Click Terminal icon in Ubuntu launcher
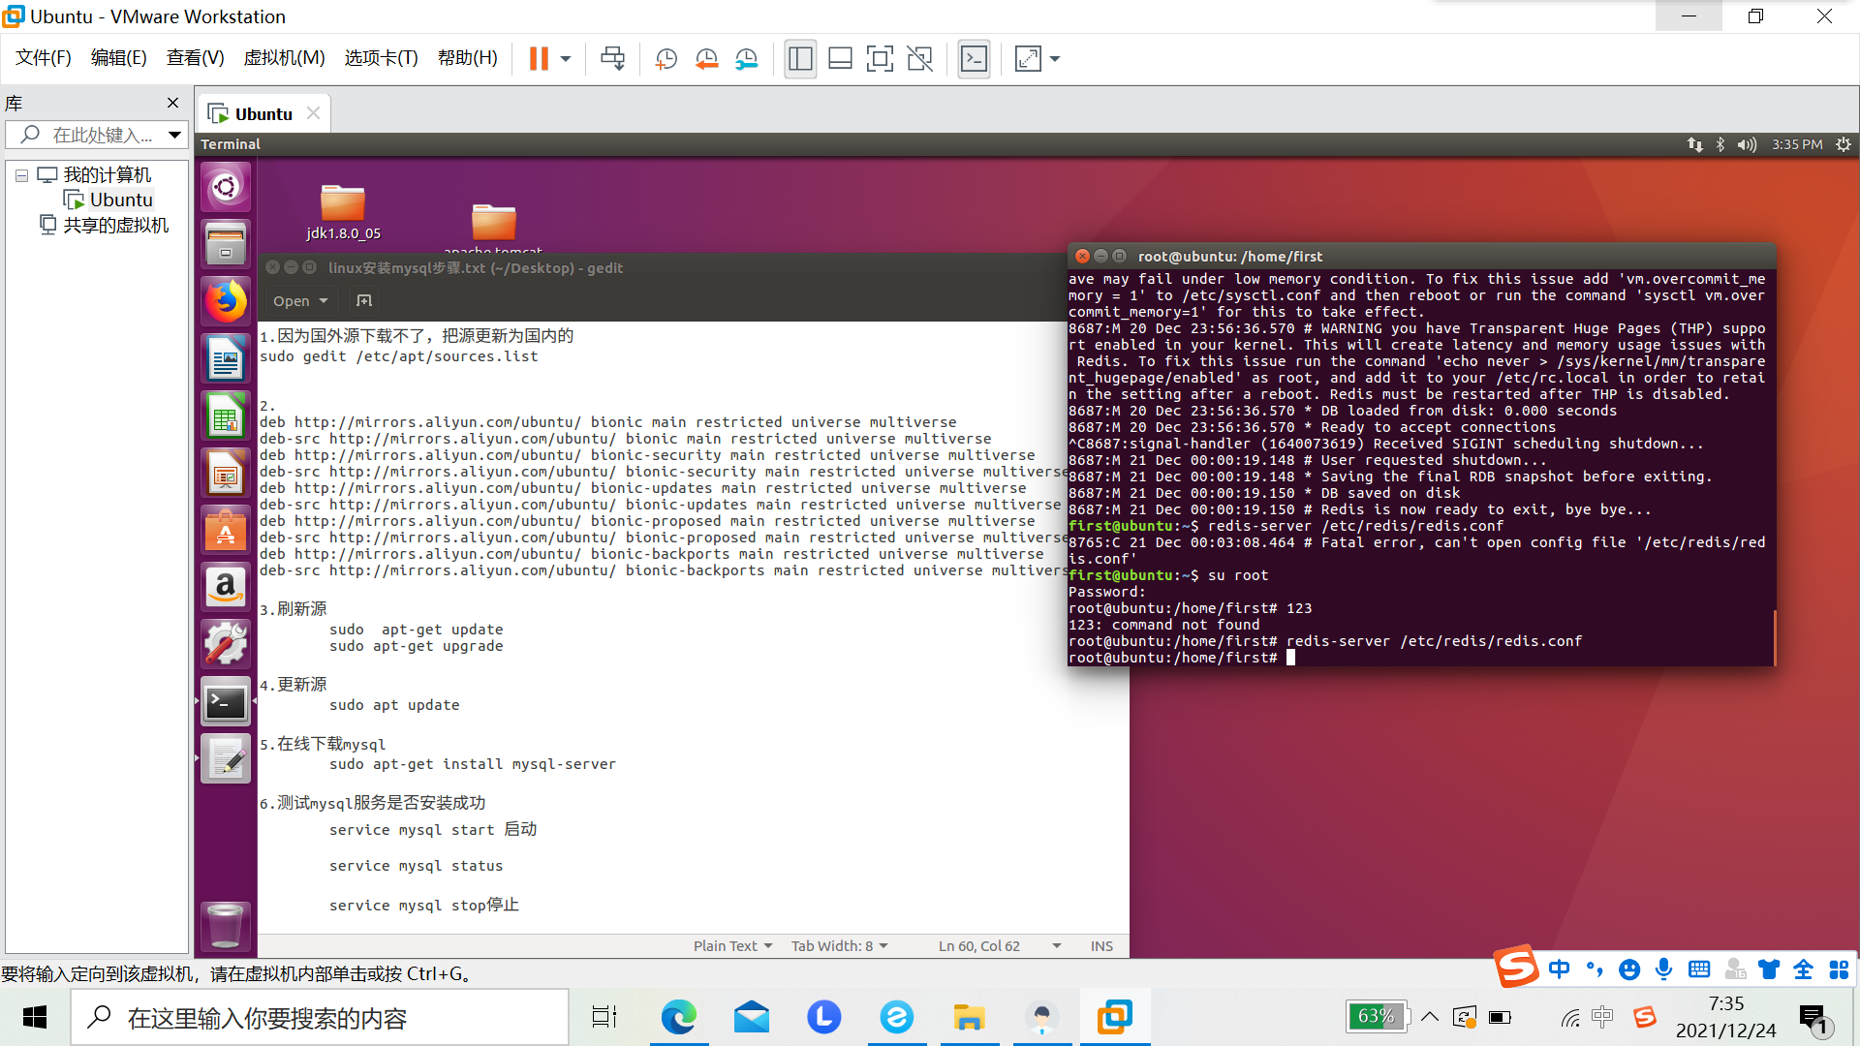The width and height of the screenshot is (1860, 1046). click(226, 701)
